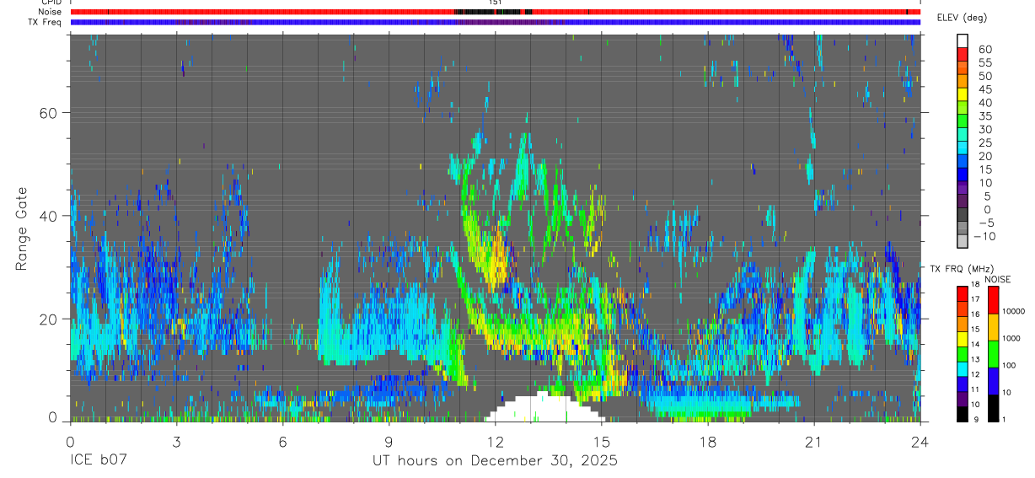Click the '3' hour tick on time axis

176,441
